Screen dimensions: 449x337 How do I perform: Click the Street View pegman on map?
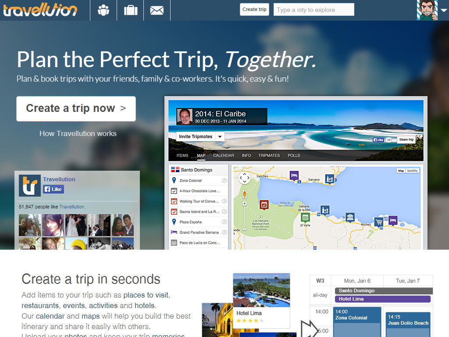coord(245,194)
